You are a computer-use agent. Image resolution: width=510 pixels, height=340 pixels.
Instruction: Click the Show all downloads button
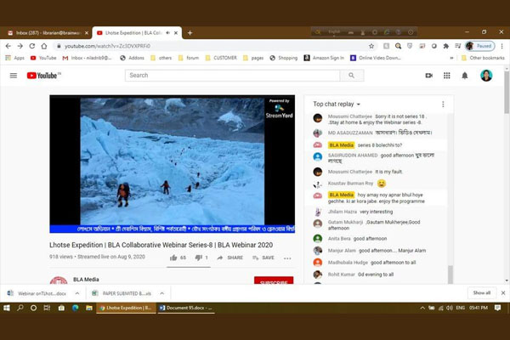[x=482, y=292]
